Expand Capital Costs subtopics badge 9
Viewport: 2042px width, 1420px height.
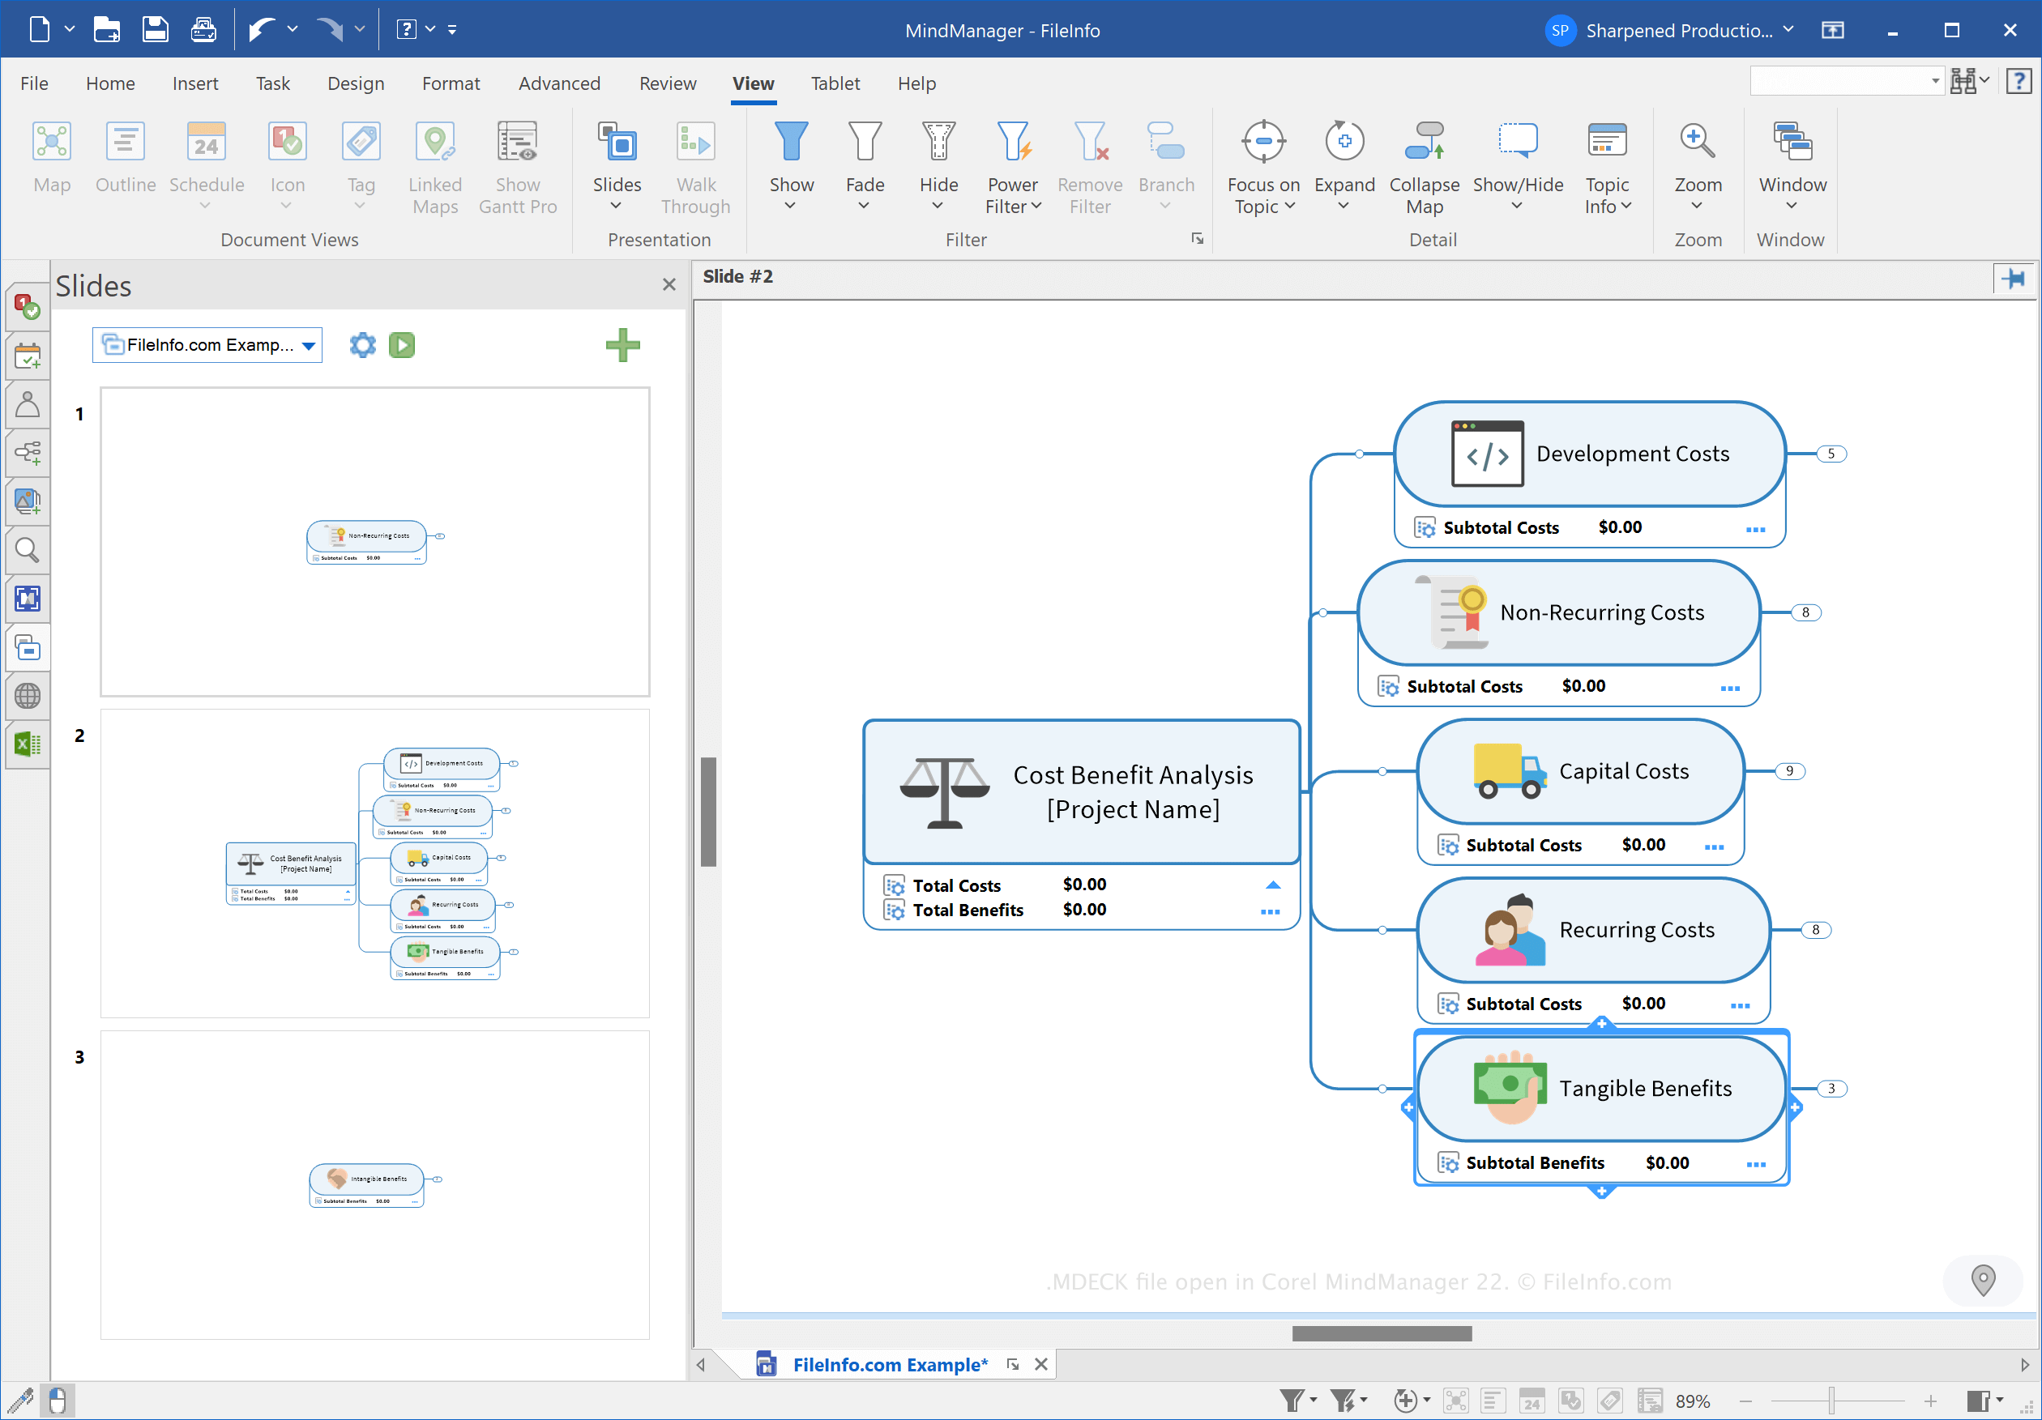pos(1789,771)
